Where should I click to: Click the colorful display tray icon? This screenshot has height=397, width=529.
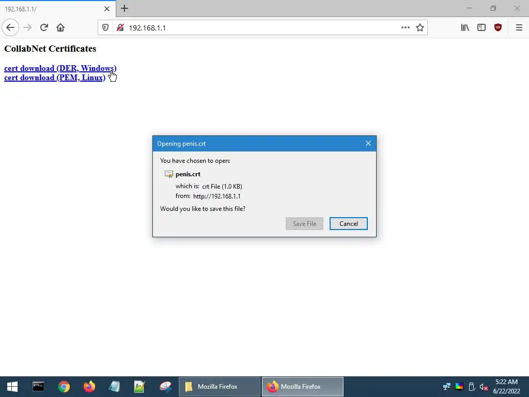pyautogui.click(x=459, y=387)
